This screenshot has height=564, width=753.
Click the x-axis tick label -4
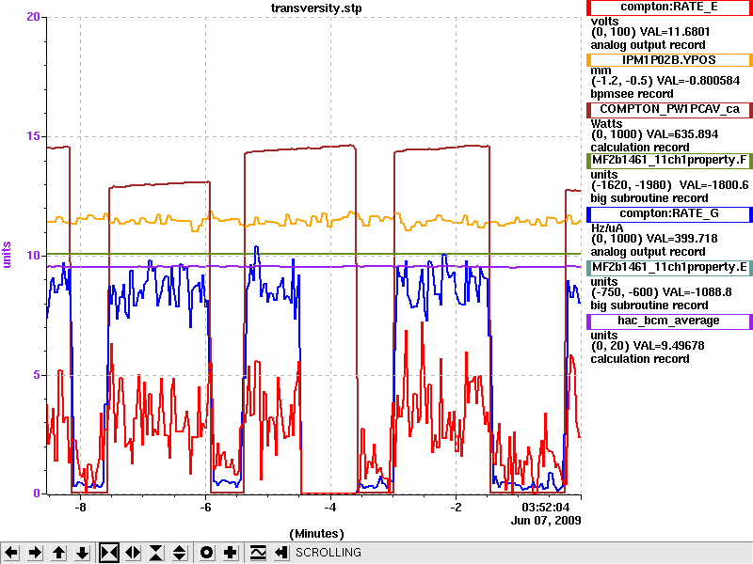tap(330, 508)
